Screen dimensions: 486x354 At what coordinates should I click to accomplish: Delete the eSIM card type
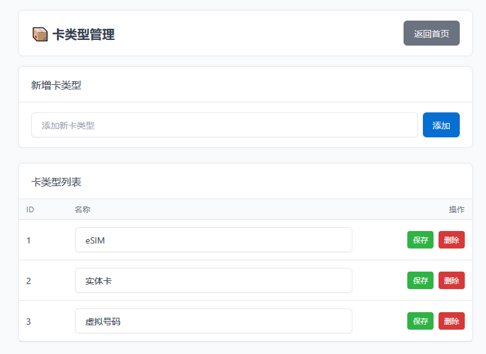point(451,240)
